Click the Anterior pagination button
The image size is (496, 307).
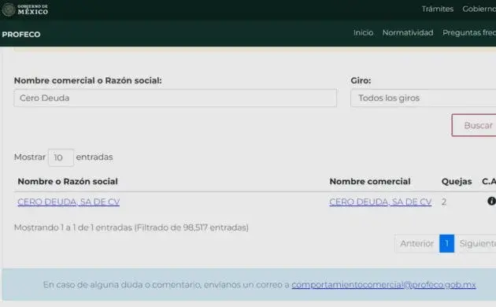coord(416,243)
